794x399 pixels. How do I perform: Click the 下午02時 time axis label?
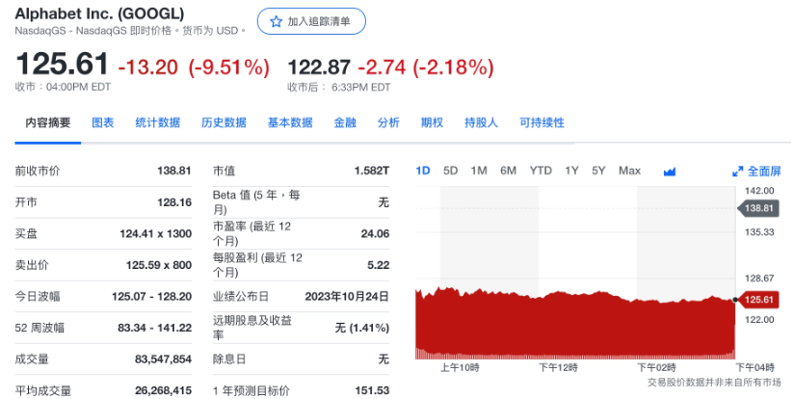[657, 368]
